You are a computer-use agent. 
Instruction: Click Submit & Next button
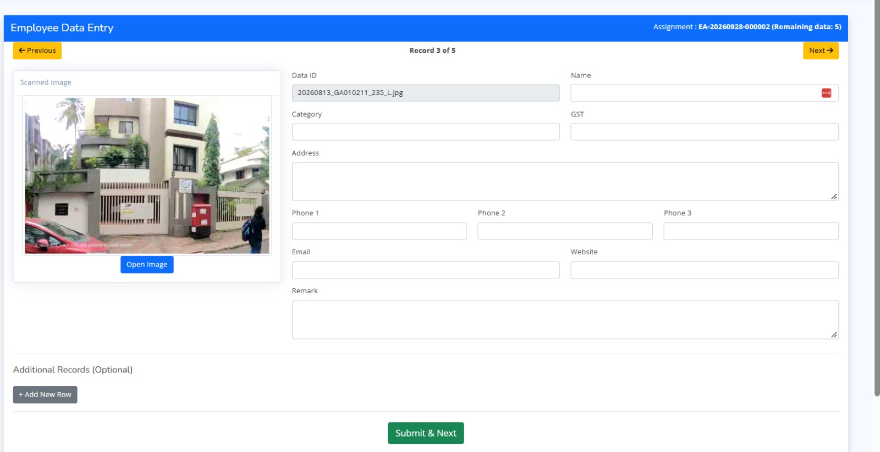point(426,433)
